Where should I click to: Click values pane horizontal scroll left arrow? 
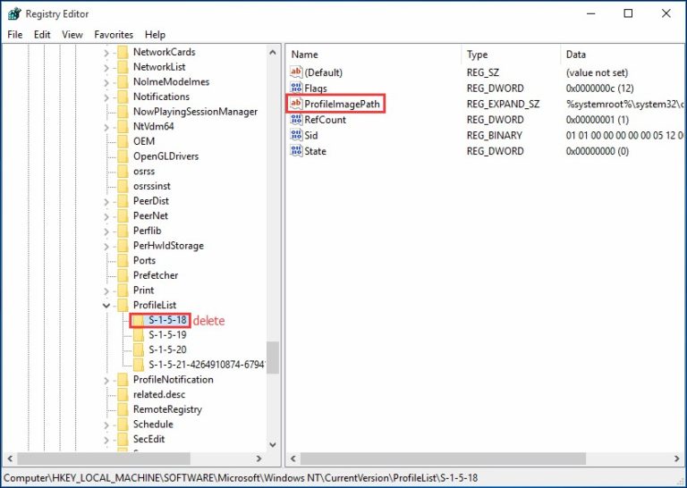293,459
